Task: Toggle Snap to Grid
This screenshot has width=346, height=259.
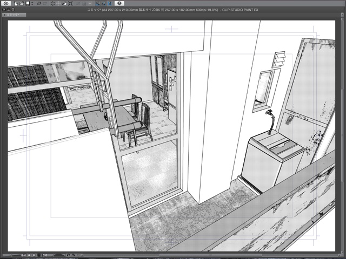Action: click(109, 4)
